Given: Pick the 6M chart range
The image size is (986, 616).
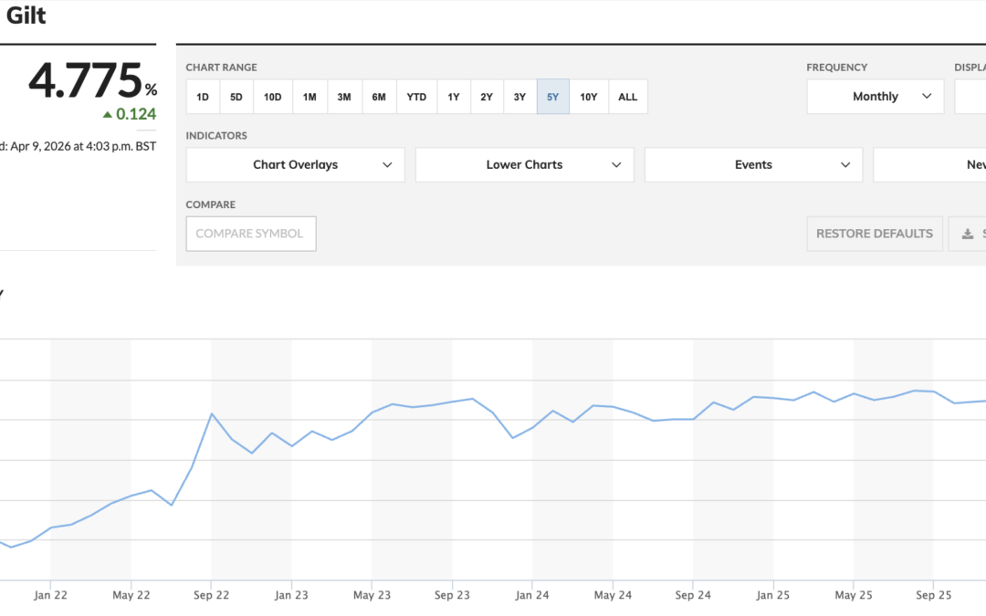Looking at the screenshot, I should click(x=379, y=97).
